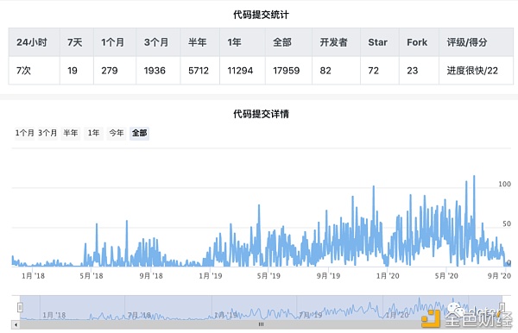
Task: Click the 5月 '20 axis label
Action: 446,275
